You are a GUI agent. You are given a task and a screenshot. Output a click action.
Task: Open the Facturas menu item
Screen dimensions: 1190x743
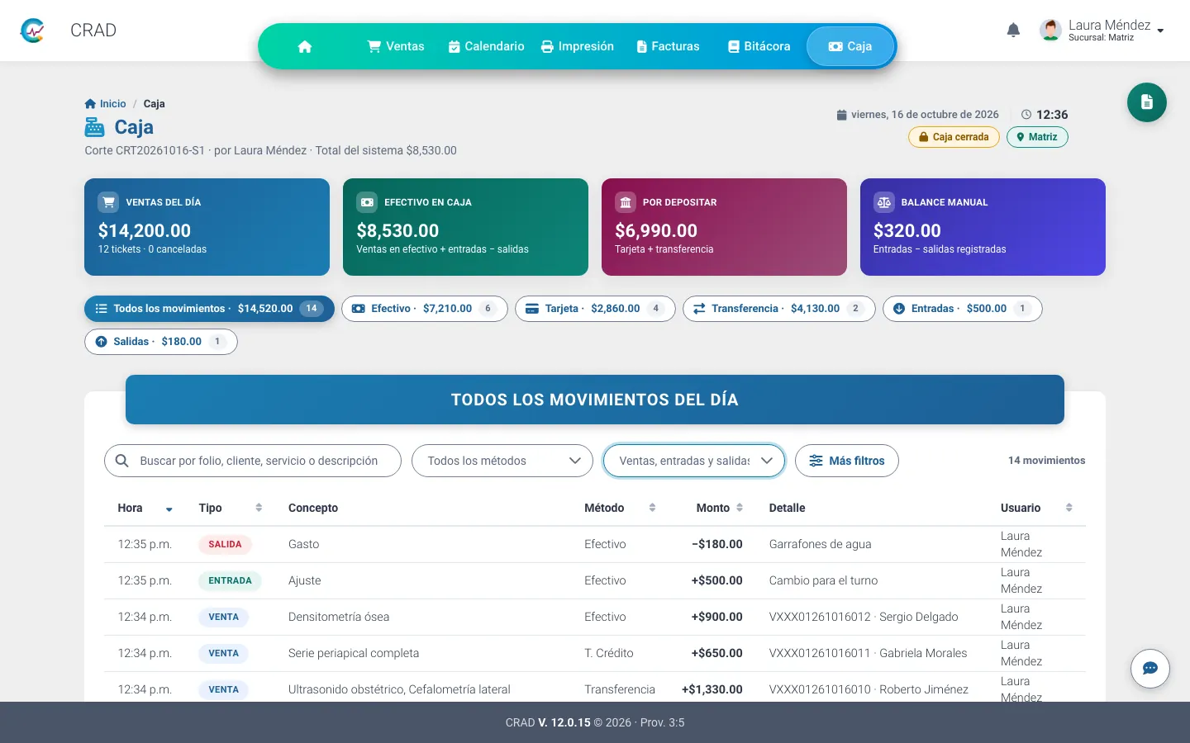point(668,46)
